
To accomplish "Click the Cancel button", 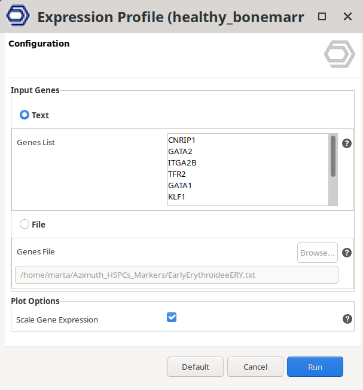I will [255, 367].
